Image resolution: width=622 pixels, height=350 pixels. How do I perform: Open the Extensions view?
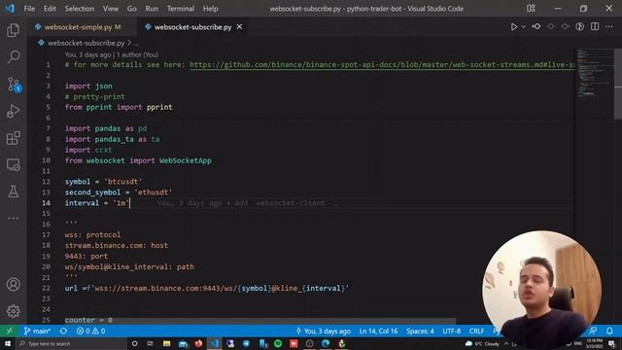click(x=13, y=138)
